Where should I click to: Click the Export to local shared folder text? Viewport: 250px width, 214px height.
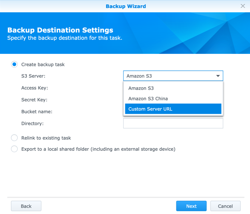point(98,149)
